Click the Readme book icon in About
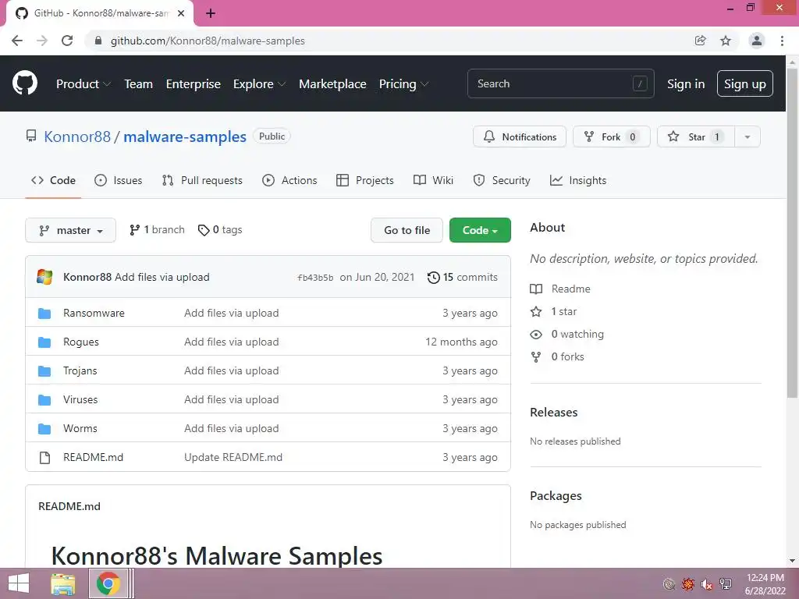This screenshot has width=799, height=599. tap(536, 289)
